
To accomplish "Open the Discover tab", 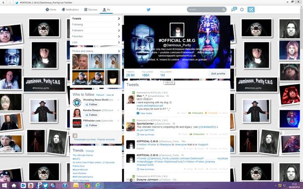I will (90, 10).
